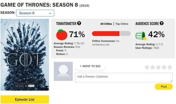Rate with the second star

(153, 67)
